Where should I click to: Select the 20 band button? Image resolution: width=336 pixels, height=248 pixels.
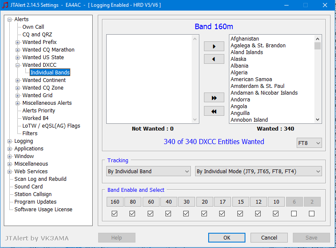204,202
